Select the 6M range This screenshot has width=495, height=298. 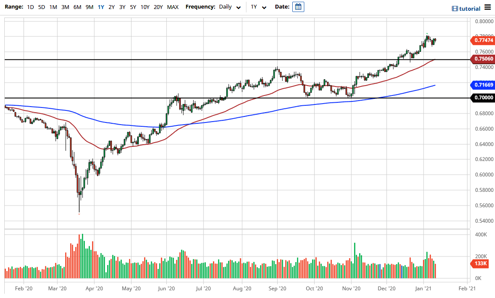coord(76,7)
